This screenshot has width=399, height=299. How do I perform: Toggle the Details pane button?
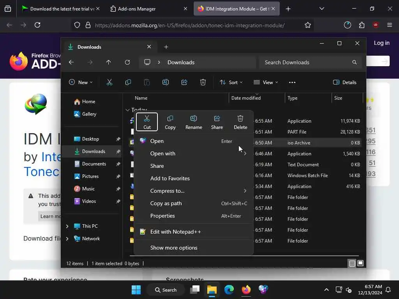[344, 83]
